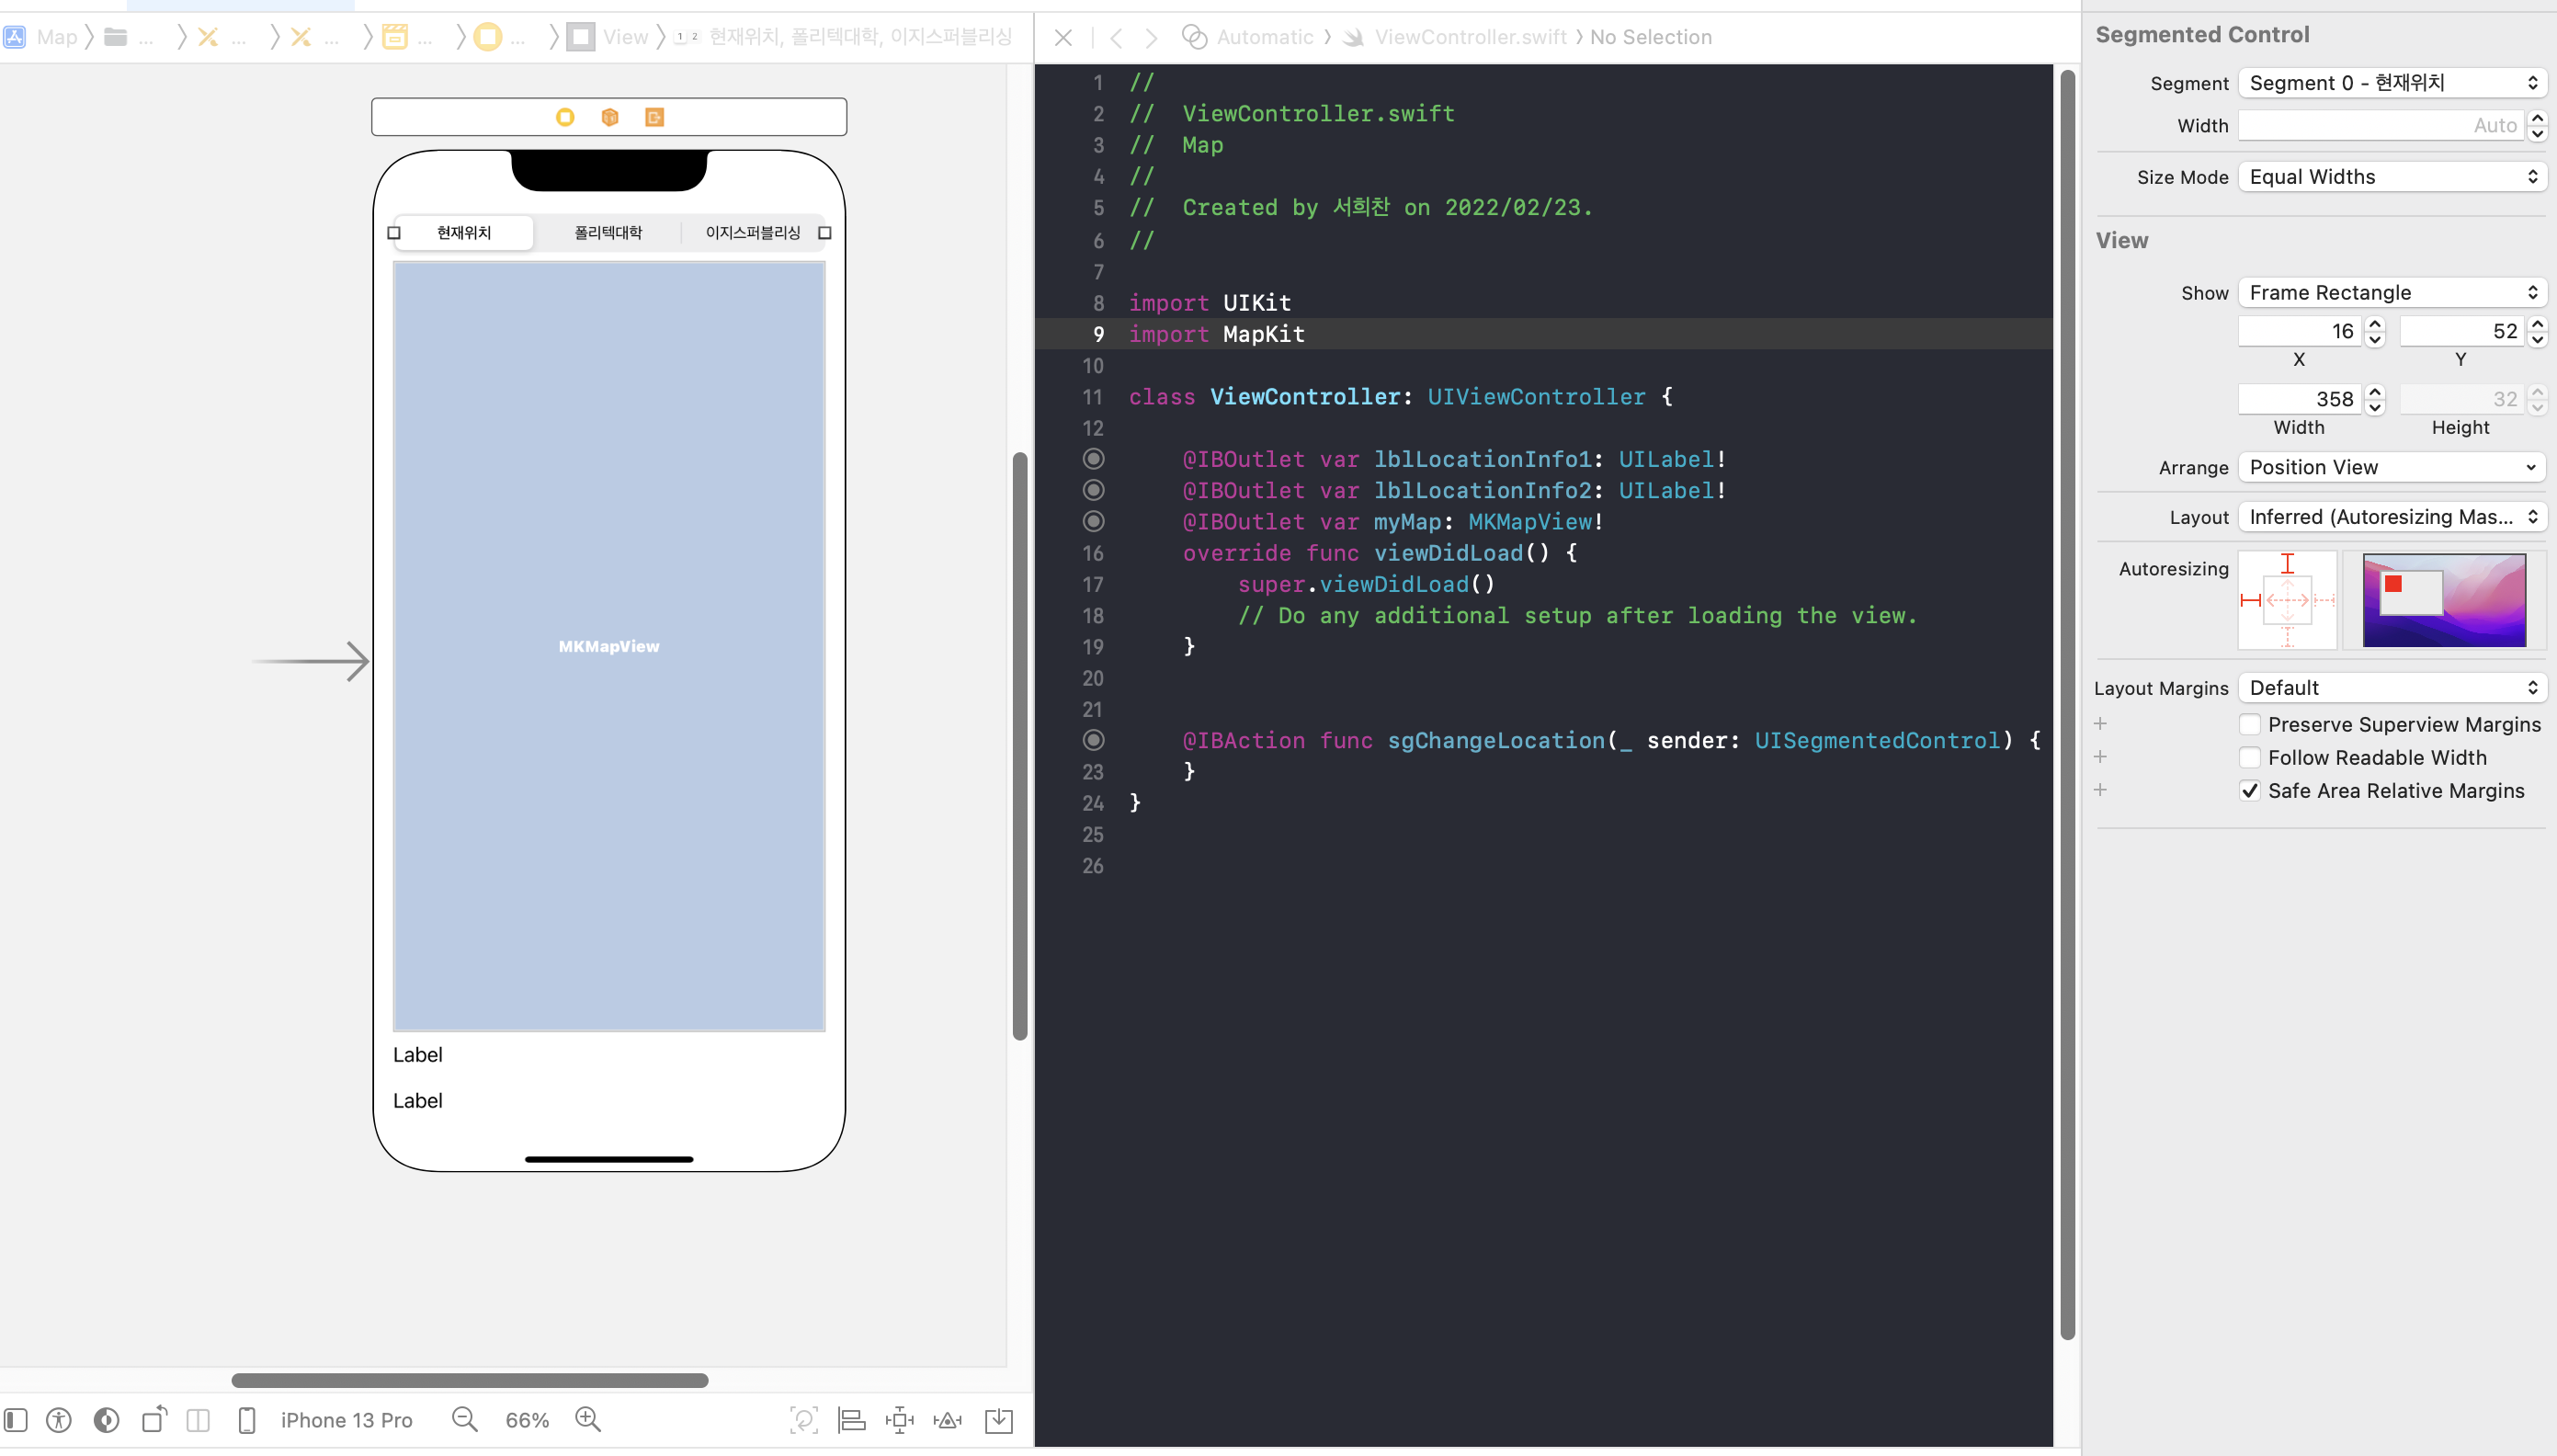The height and width of the screenshot is (1456, 2557).
Task: Select the 폴리텍대학 segment
Action: (x=608, y=233)
